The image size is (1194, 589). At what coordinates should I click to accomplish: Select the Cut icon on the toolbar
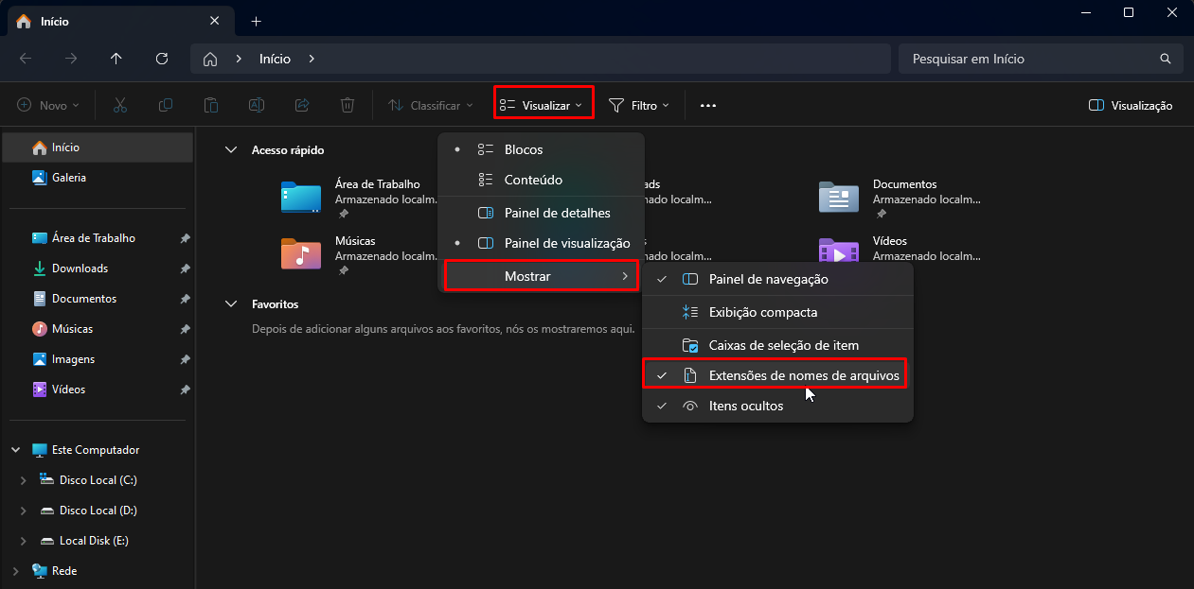tap(119, 105)
